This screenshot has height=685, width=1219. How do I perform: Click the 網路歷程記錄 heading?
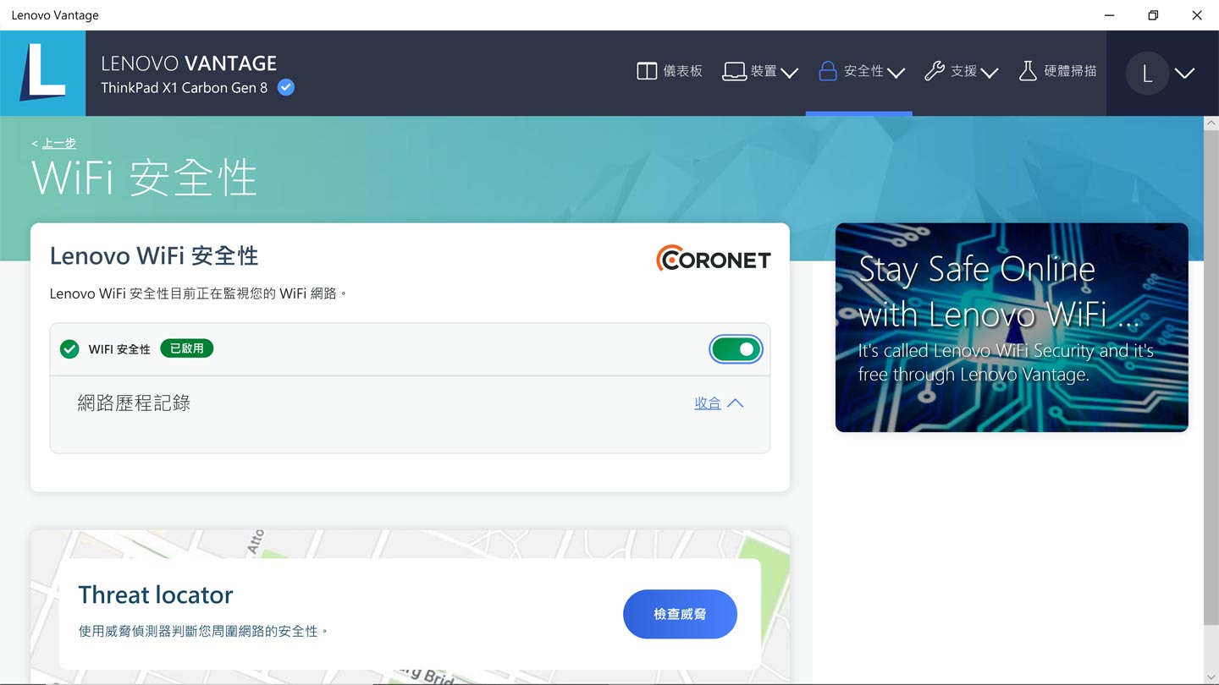point(134,403)
